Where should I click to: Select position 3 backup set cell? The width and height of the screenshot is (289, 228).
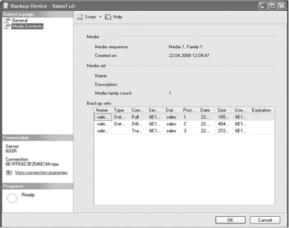(189, 131)
